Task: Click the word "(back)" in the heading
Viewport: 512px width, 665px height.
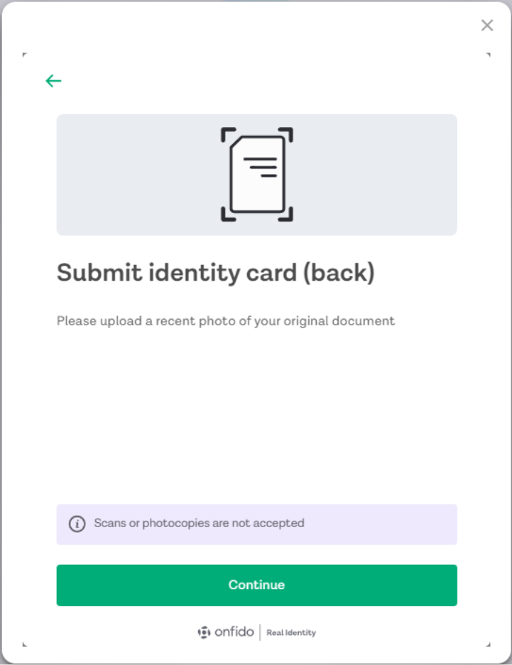Action: coord(338,273)
